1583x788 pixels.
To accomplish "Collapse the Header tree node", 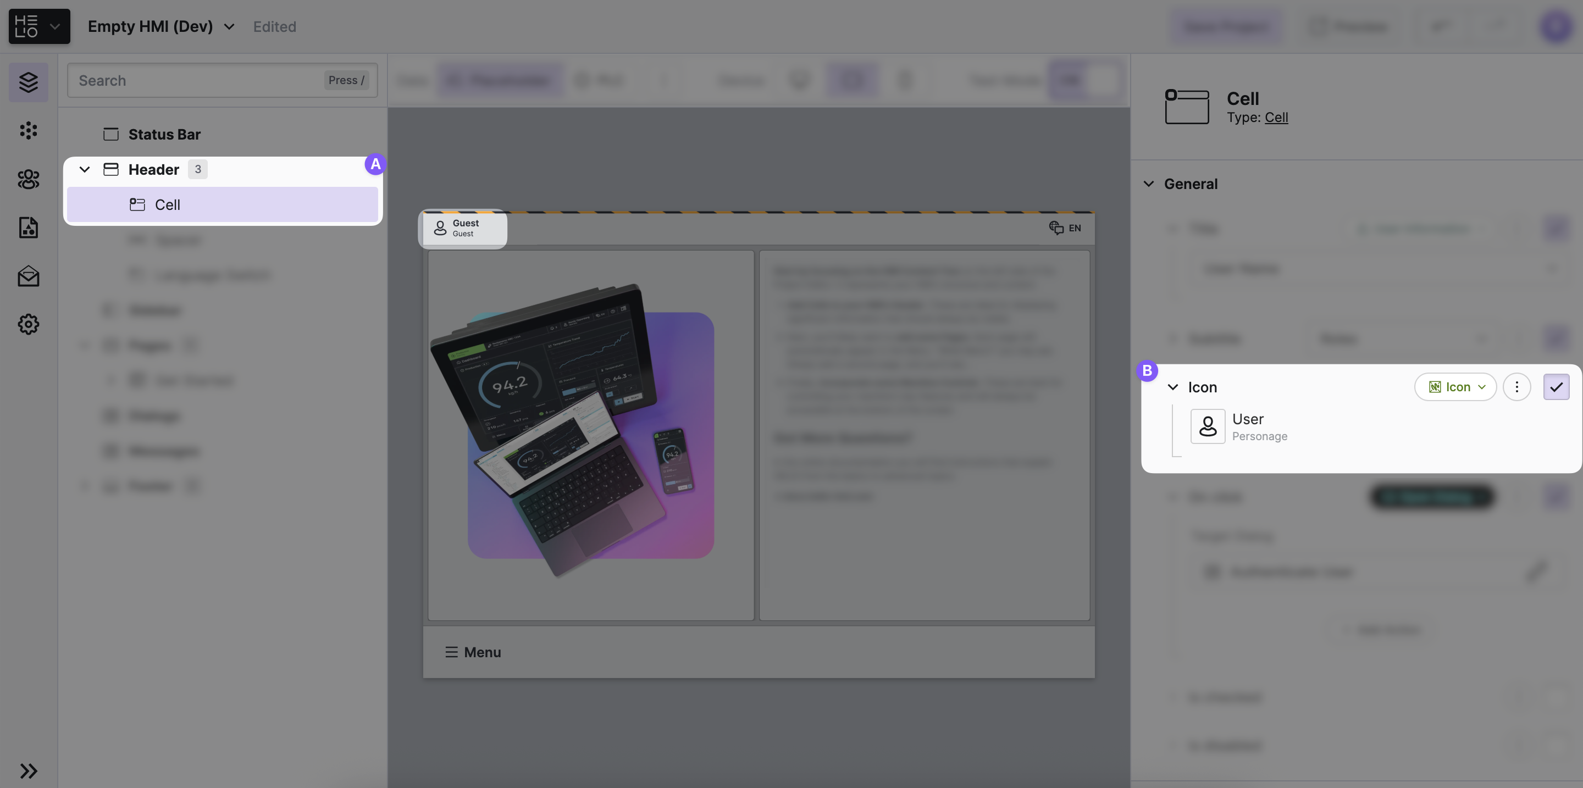I will pos(85,169).
